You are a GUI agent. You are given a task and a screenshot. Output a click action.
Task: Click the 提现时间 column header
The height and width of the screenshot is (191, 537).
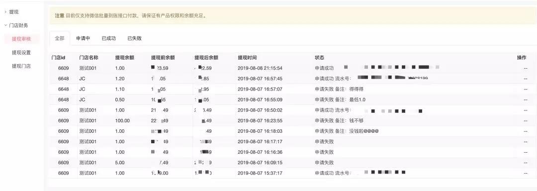point(247,58)
